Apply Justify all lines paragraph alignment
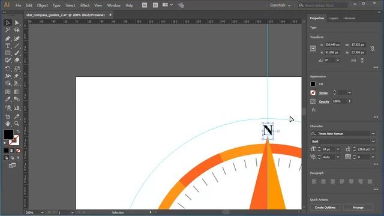Image resolution: width=384 pixels, height=216 pixels. click(x=370, y=181)
